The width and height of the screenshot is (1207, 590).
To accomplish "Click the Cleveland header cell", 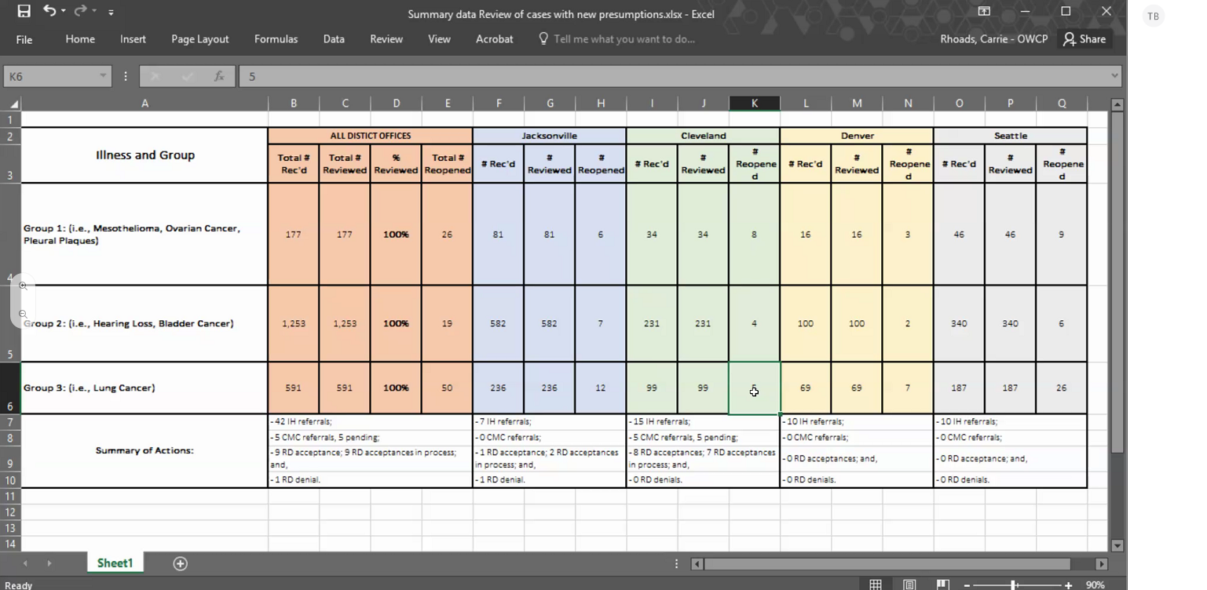I will tap(703, 136).
